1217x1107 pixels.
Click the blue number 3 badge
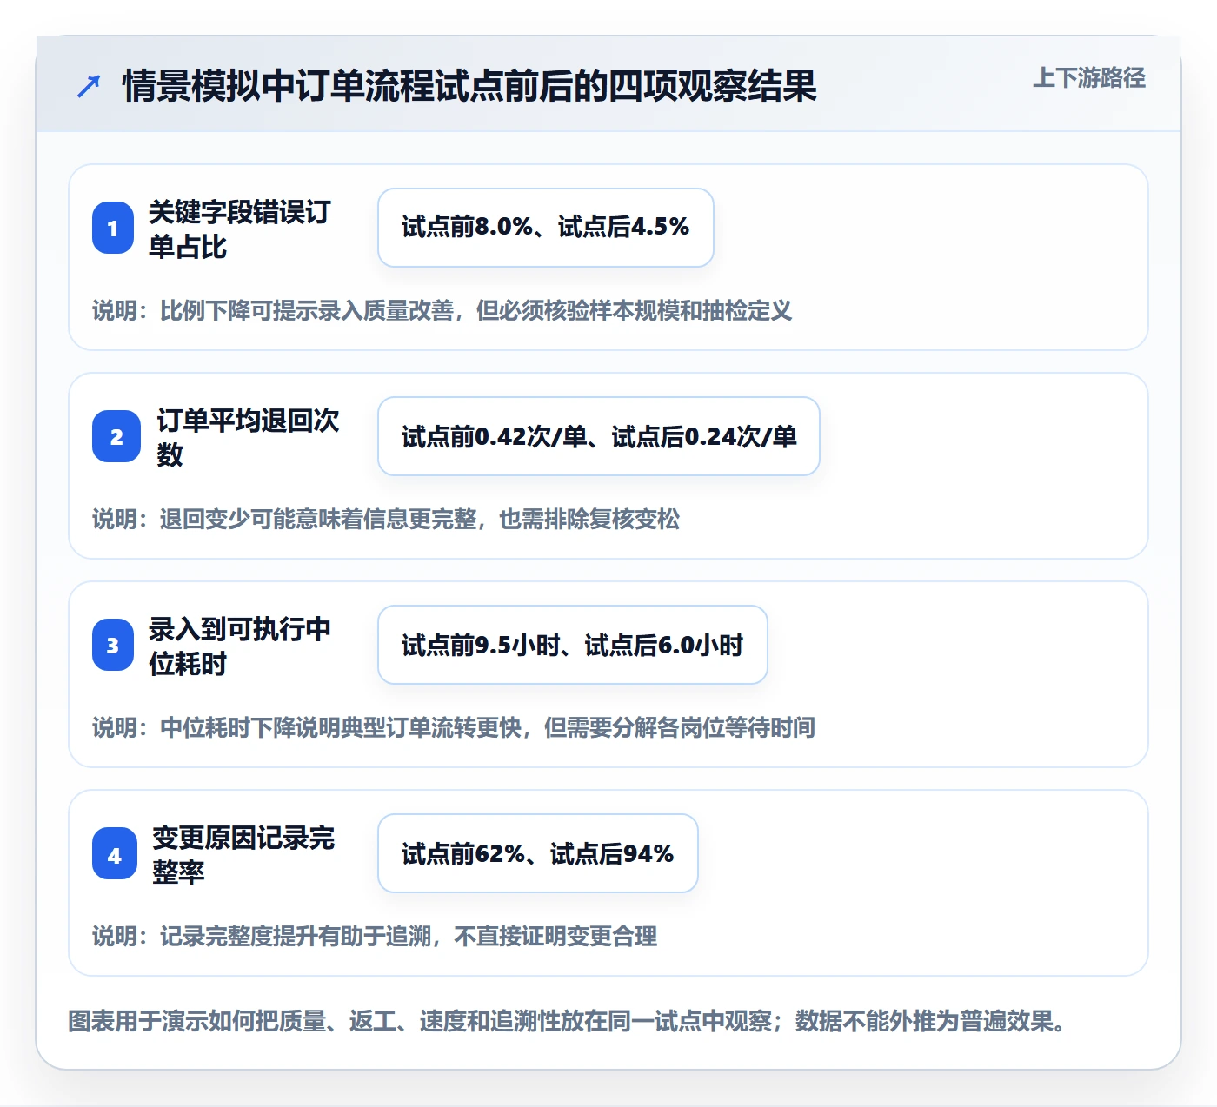[113, 645]
